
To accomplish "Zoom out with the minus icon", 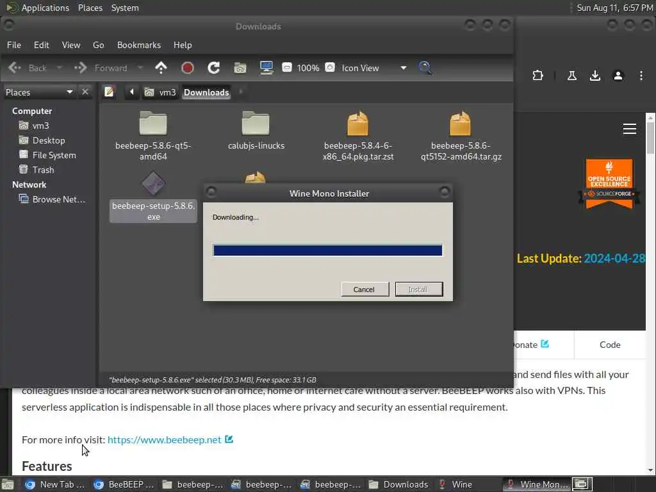I will pos(287,67).
